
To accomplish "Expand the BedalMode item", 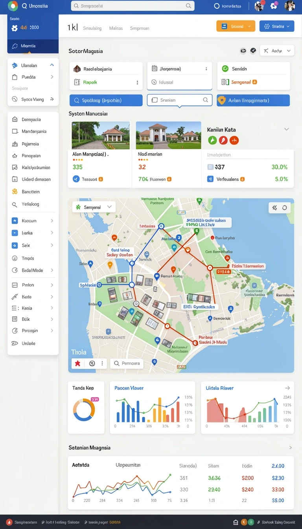I will coord(52,270).
